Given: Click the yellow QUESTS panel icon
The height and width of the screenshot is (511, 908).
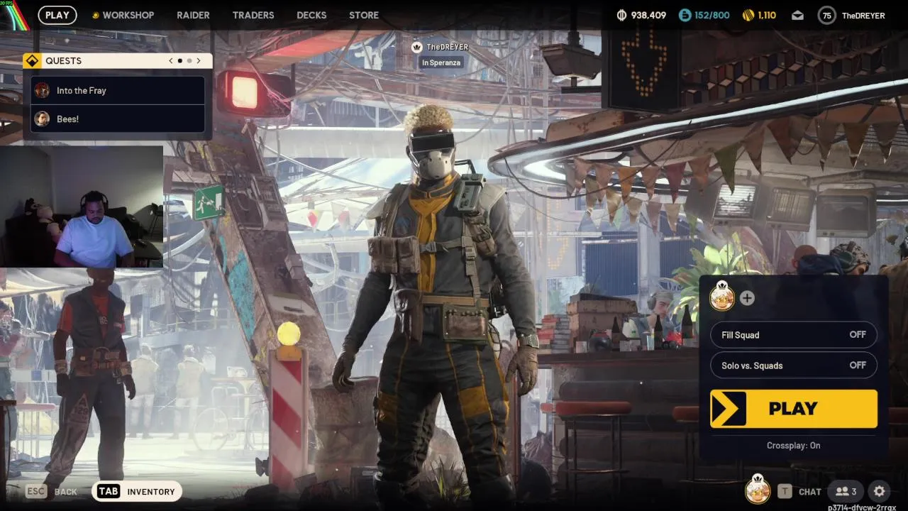Looking at the screenshot, I should 31,61.
